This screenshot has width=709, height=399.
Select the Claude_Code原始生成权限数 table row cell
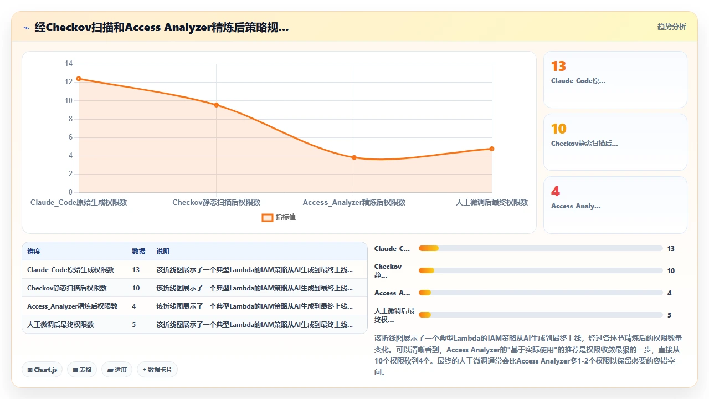[x=70, y=270]
